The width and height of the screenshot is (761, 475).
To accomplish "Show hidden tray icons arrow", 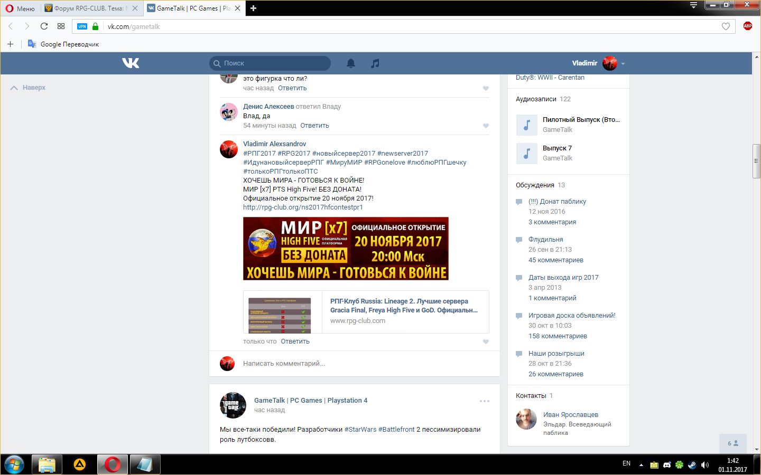I will point(641,465).
